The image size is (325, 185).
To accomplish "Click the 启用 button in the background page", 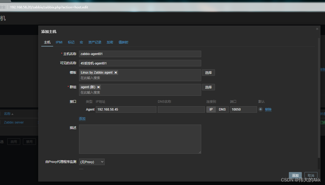I will (14, 142).
